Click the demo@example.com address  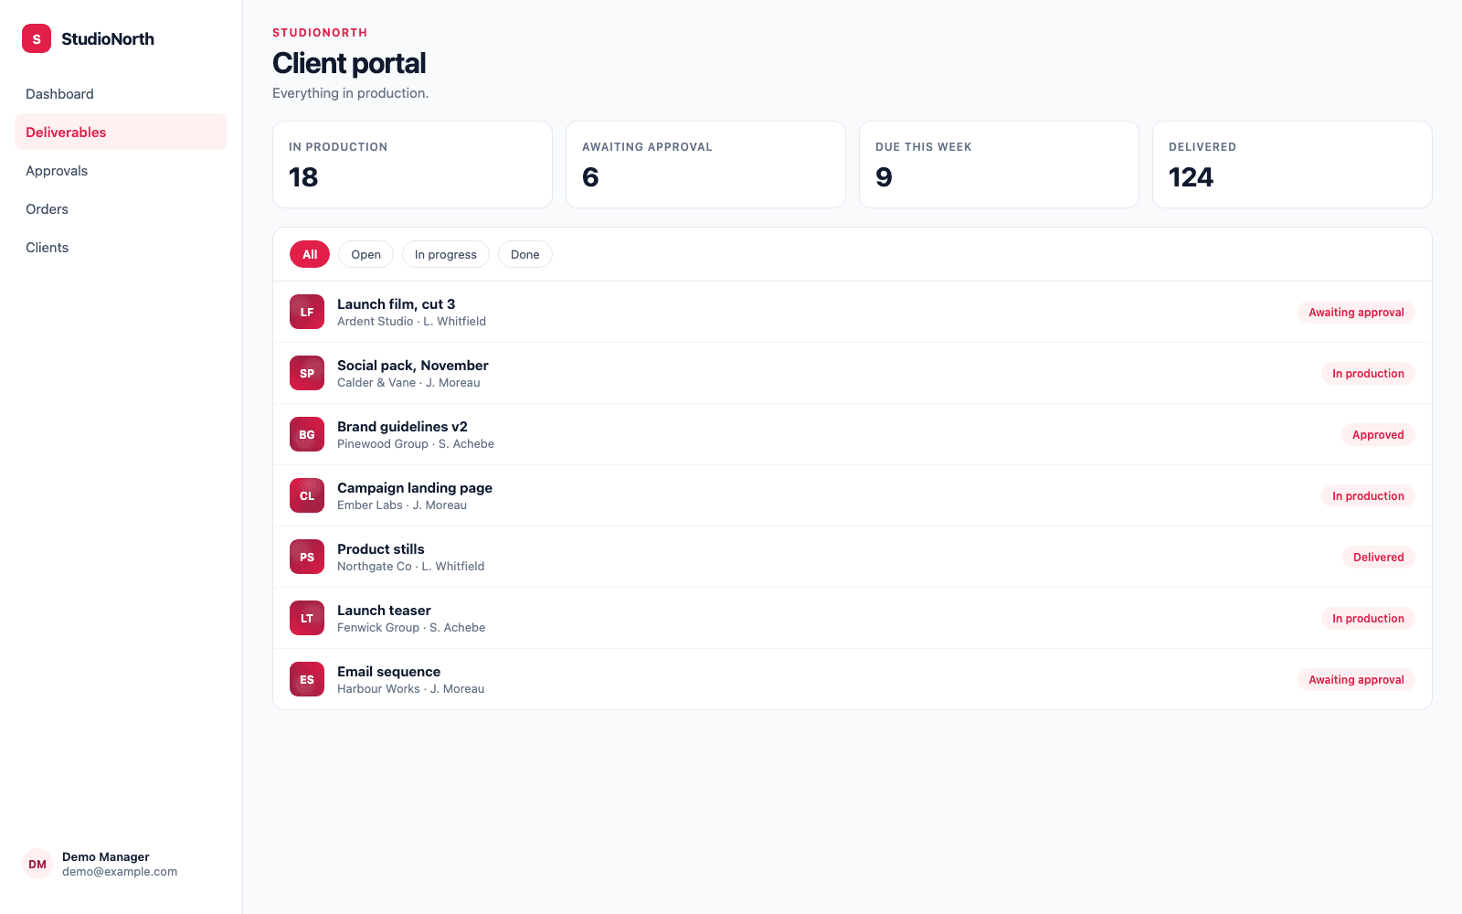(120, 871)
